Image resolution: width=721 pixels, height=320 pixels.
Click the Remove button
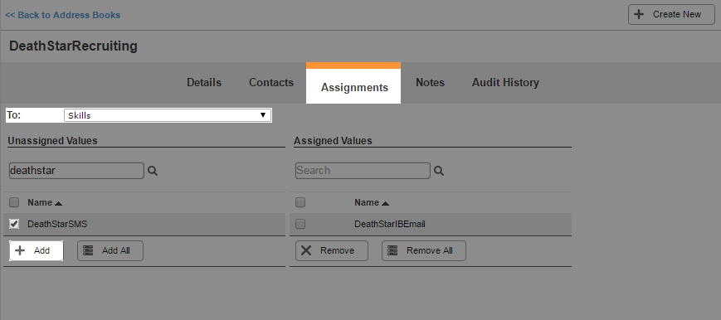click(x=332, y=250)
